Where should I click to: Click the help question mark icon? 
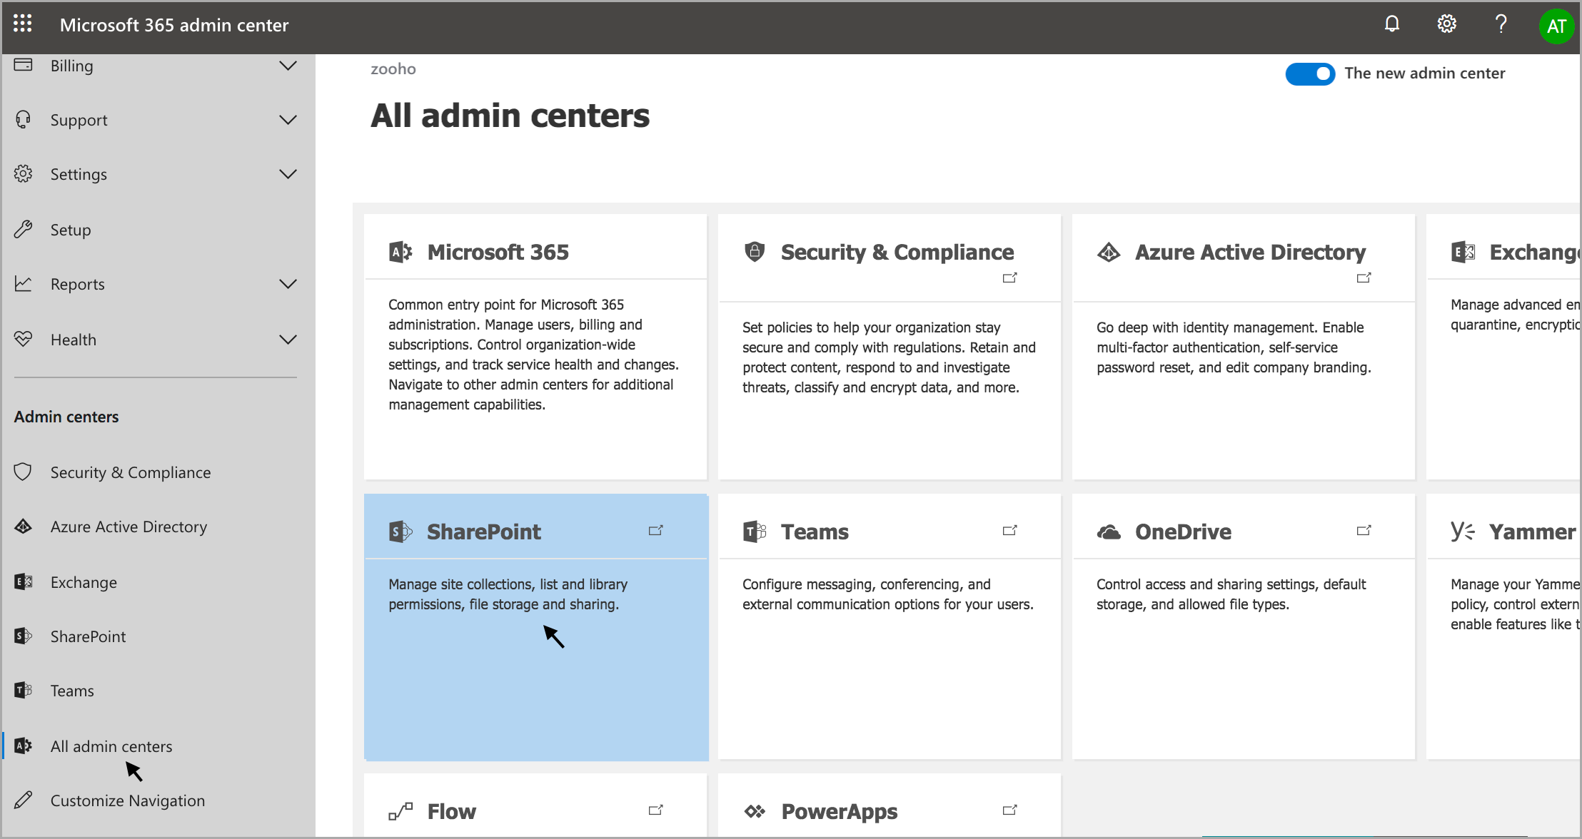pyautogui.click(x=1501, y=24)
